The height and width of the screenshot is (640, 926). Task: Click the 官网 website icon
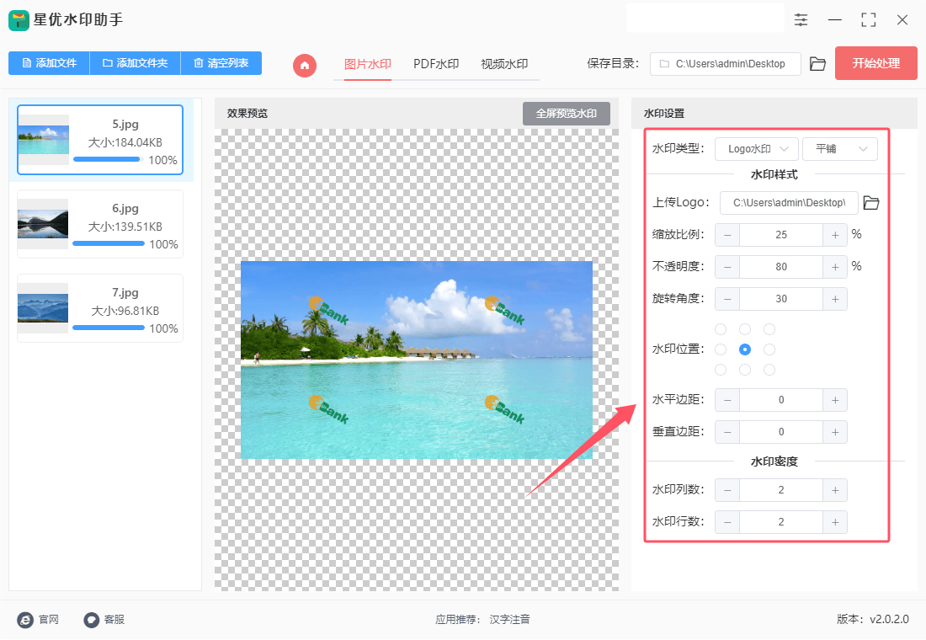(25, 619)
